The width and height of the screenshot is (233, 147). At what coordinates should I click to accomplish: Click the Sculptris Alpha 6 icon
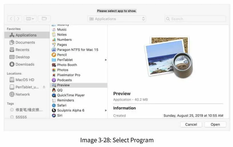[x=54, y=111]
